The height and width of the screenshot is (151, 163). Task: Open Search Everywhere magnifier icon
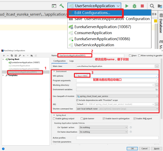click(152, 6)
